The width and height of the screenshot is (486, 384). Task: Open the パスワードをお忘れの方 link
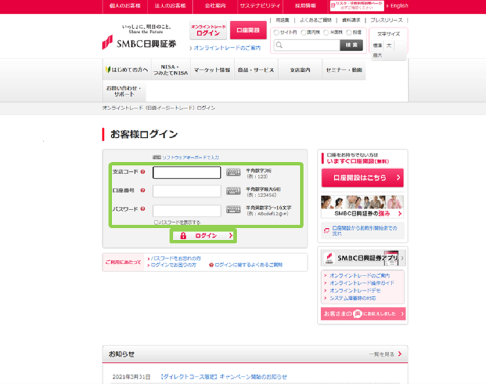pyautogui.click(x=175, y=258)
